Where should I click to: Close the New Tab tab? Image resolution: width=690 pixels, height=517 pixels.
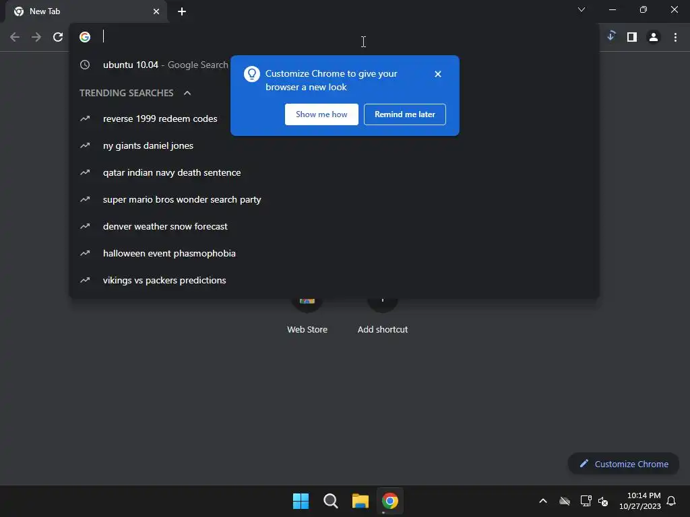click(x=156, y=11)
